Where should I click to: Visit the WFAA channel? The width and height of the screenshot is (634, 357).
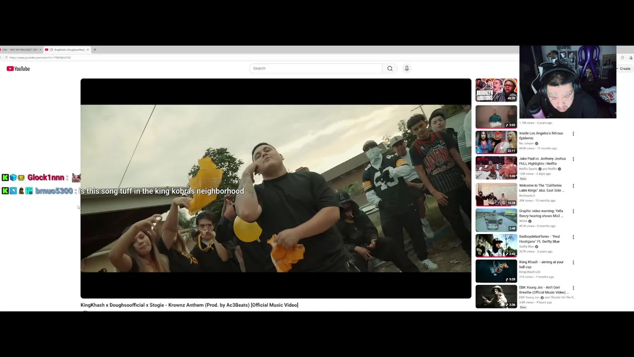click(x=523, y=221)
